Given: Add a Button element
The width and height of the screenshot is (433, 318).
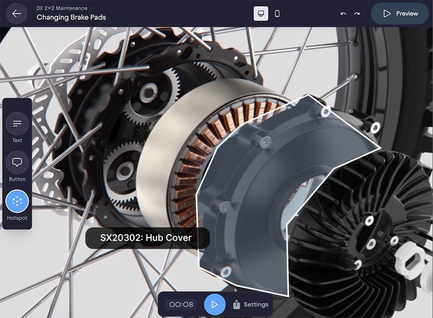Looking at the screenshot, I should pyautogui.click(x=17, y=166).
